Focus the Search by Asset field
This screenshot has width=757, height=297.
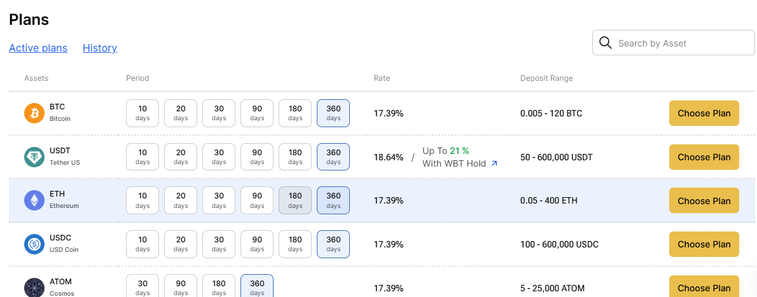coord(674,43)
